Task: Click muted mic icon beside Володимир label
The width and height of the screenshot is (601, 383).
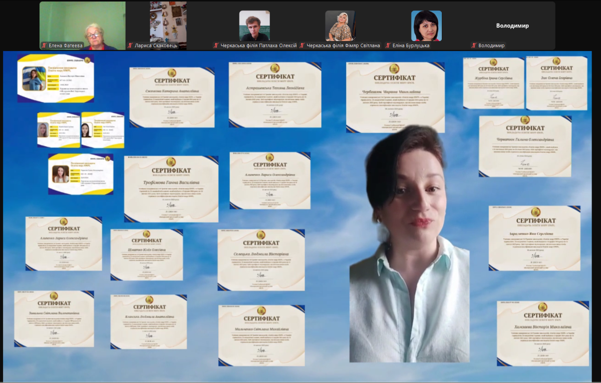Action: [x=474, y=46]
